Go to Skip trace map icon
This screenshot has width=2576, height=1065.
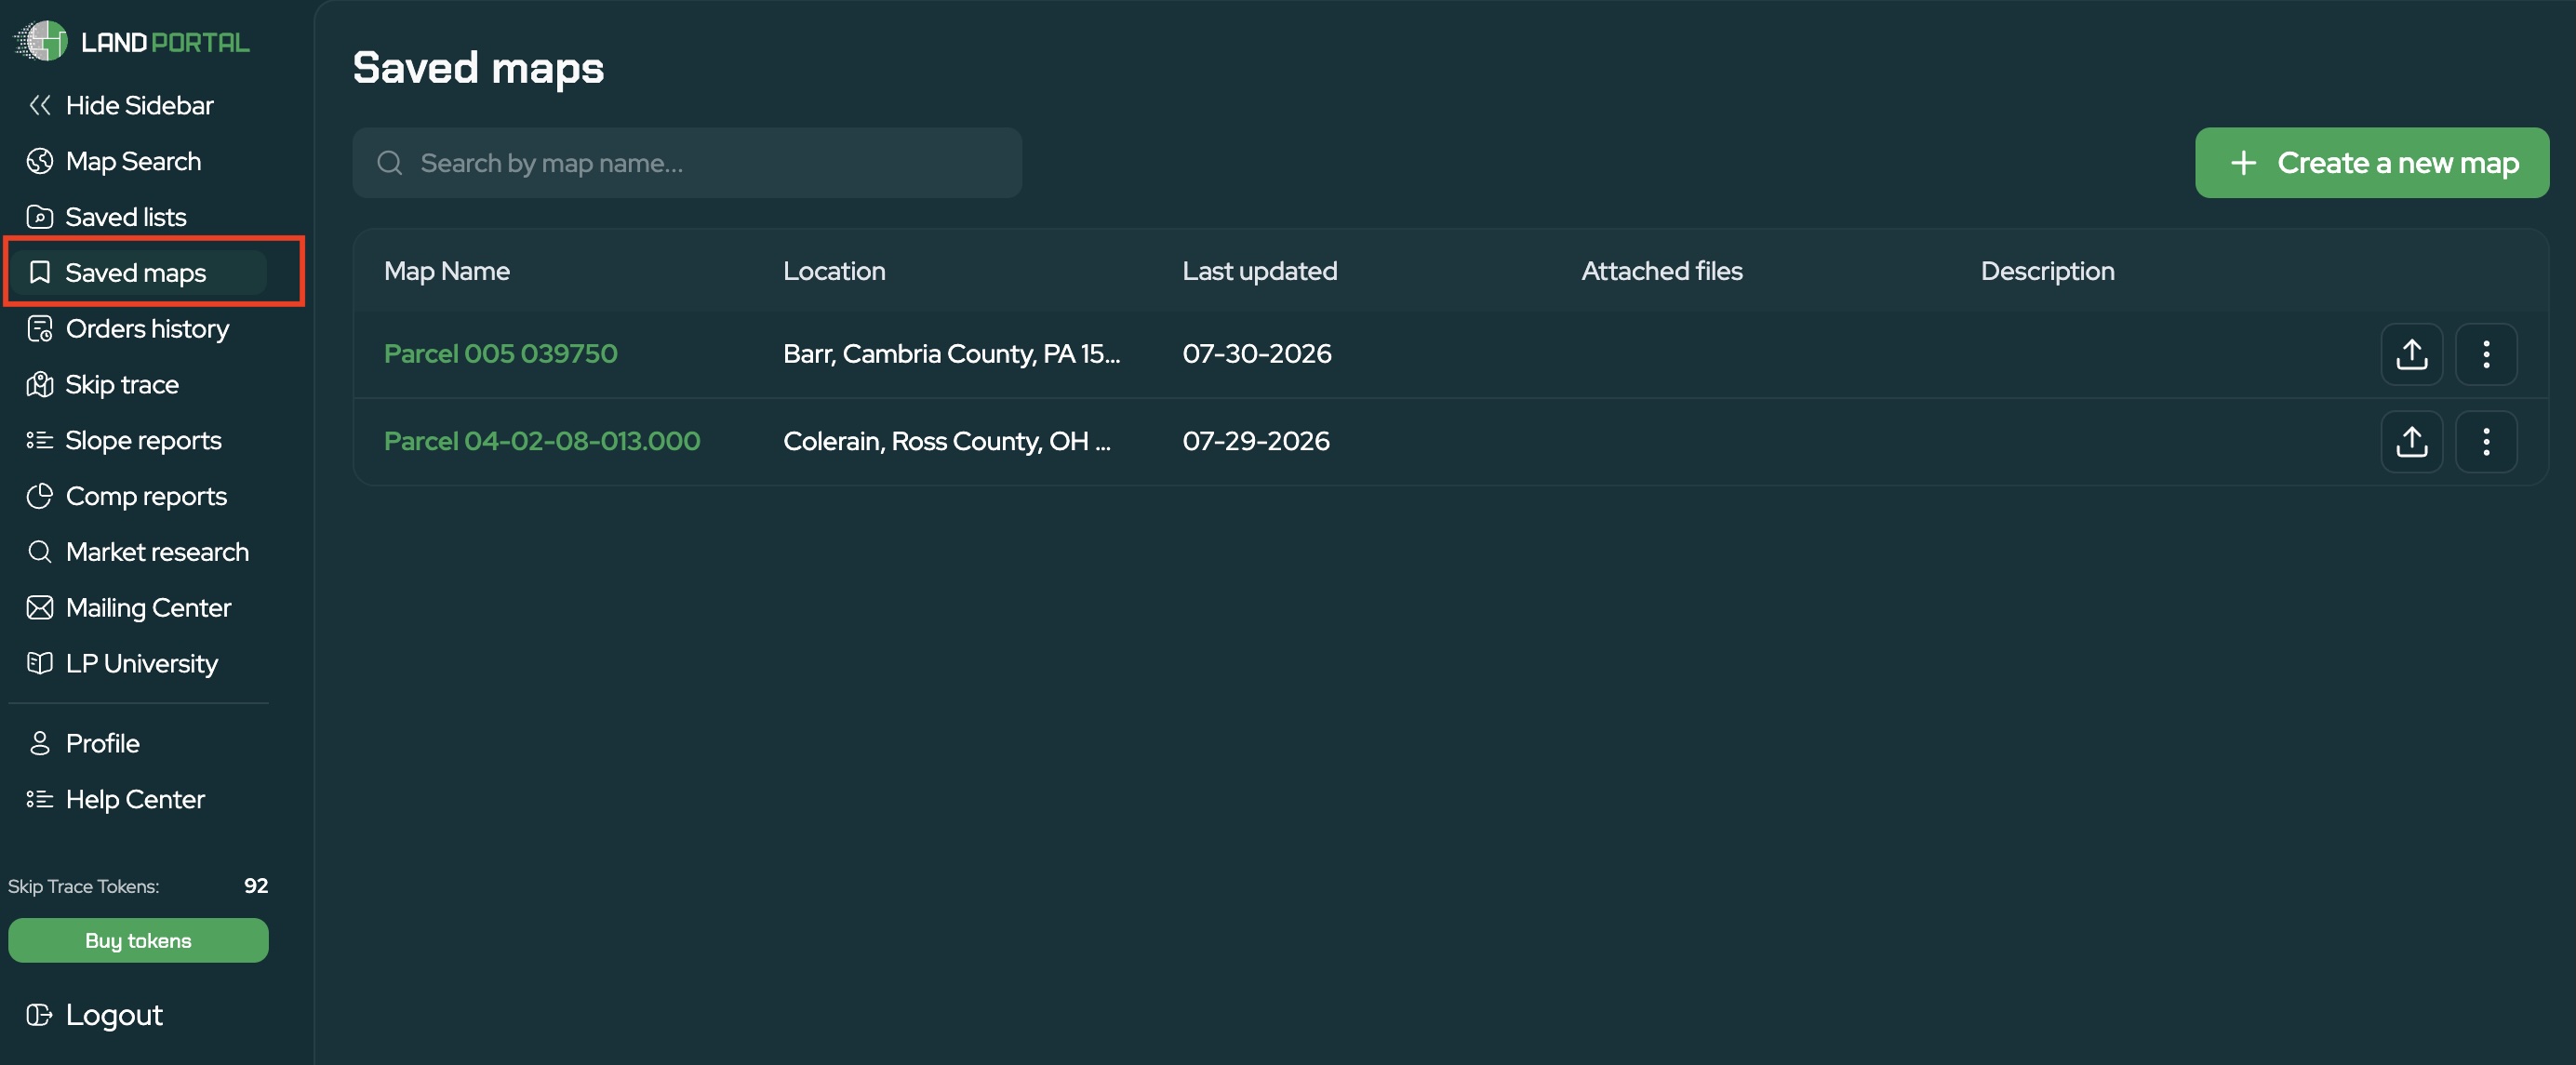pos(40,384)
